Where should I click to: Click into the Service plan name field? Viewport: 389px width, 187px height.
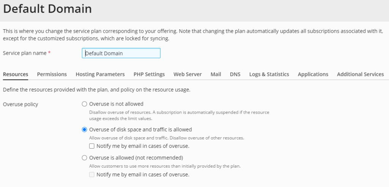121,53
